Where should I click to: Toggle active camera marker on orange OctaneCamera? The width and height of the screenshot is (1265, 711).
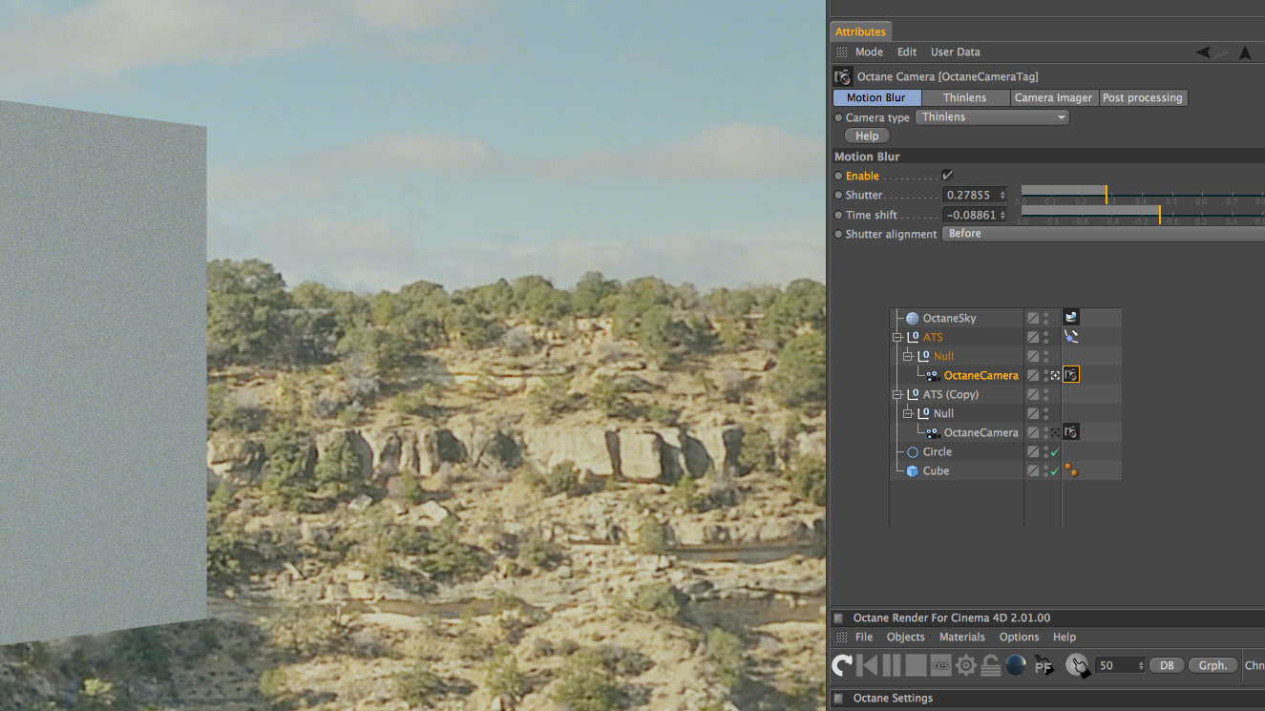tap(1055, 375)
